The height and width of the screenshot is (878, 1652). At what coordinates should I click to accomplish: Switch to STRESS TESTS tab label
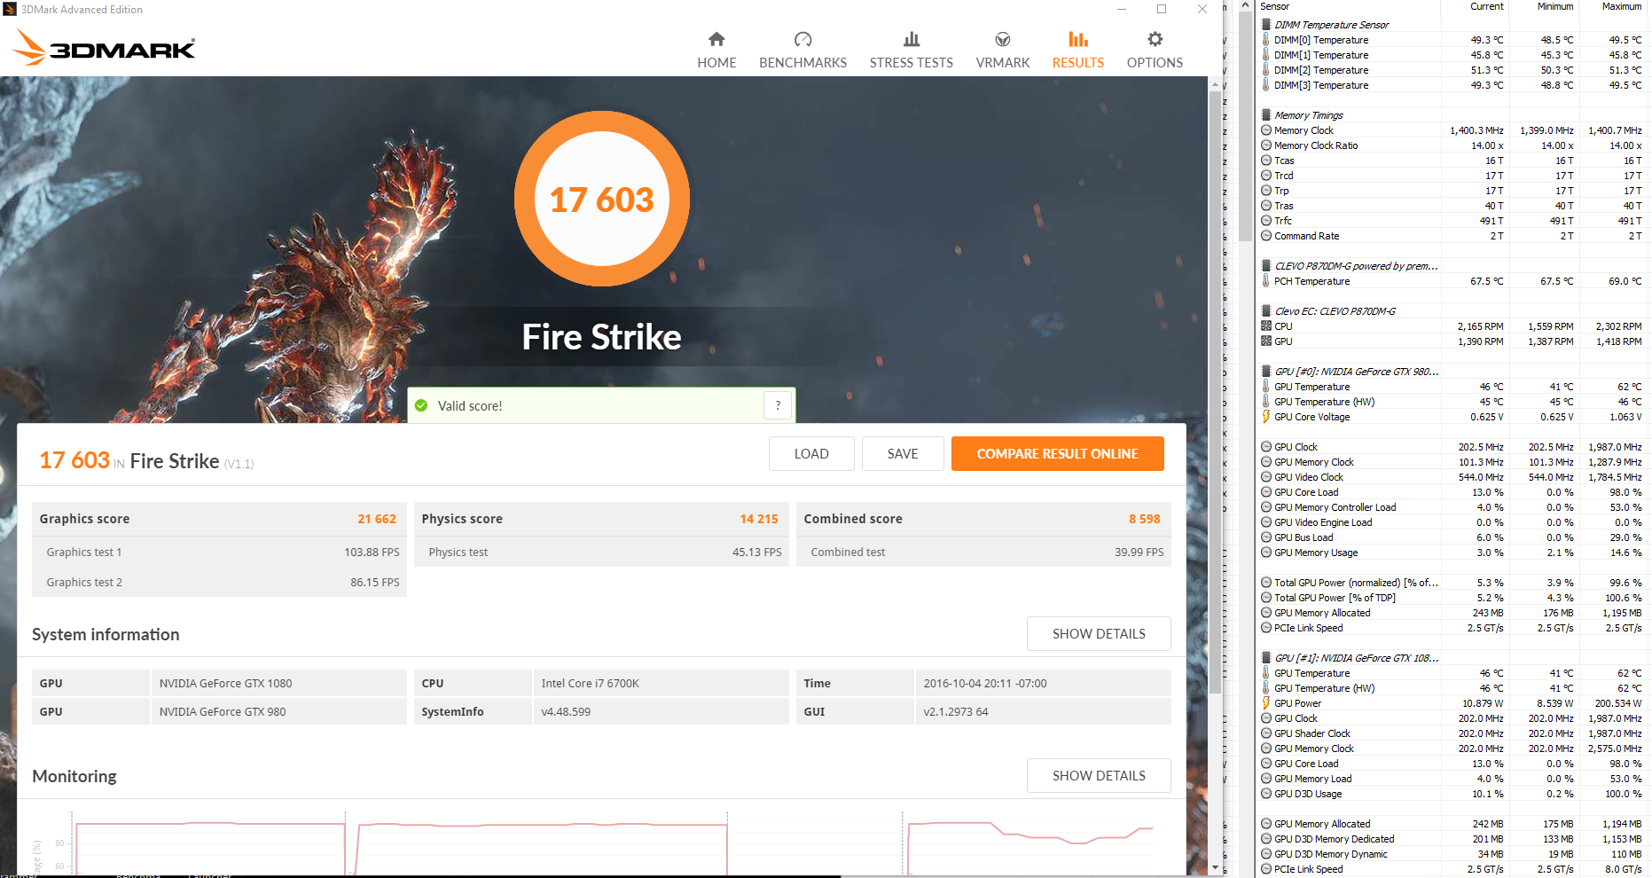point(912,63)
